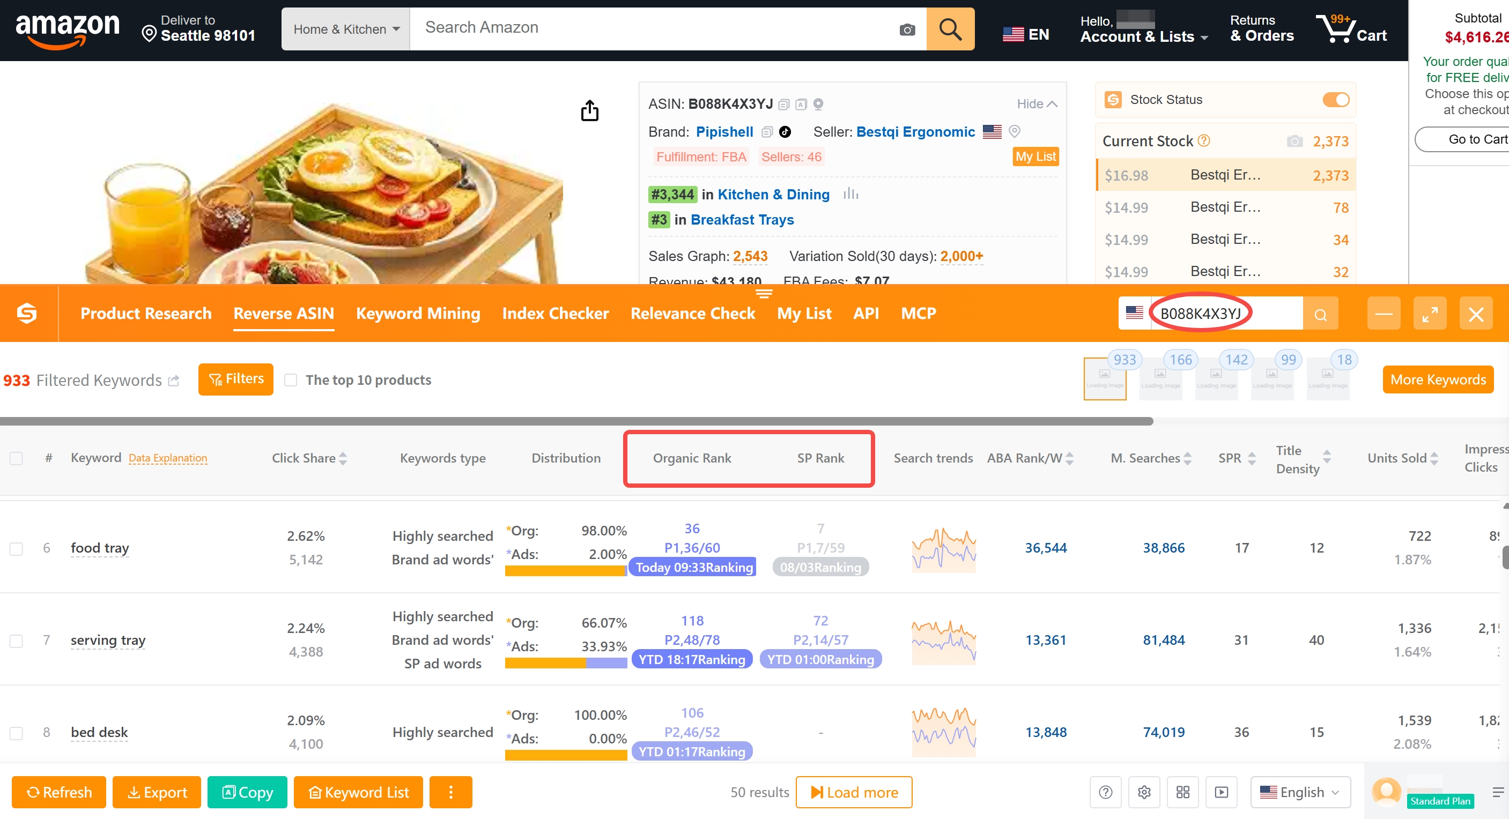Open the Home & Kitchen search category dropdown
Viewport: 1509px width, 819px height.
pyautogui.click(x=346, y=29)
